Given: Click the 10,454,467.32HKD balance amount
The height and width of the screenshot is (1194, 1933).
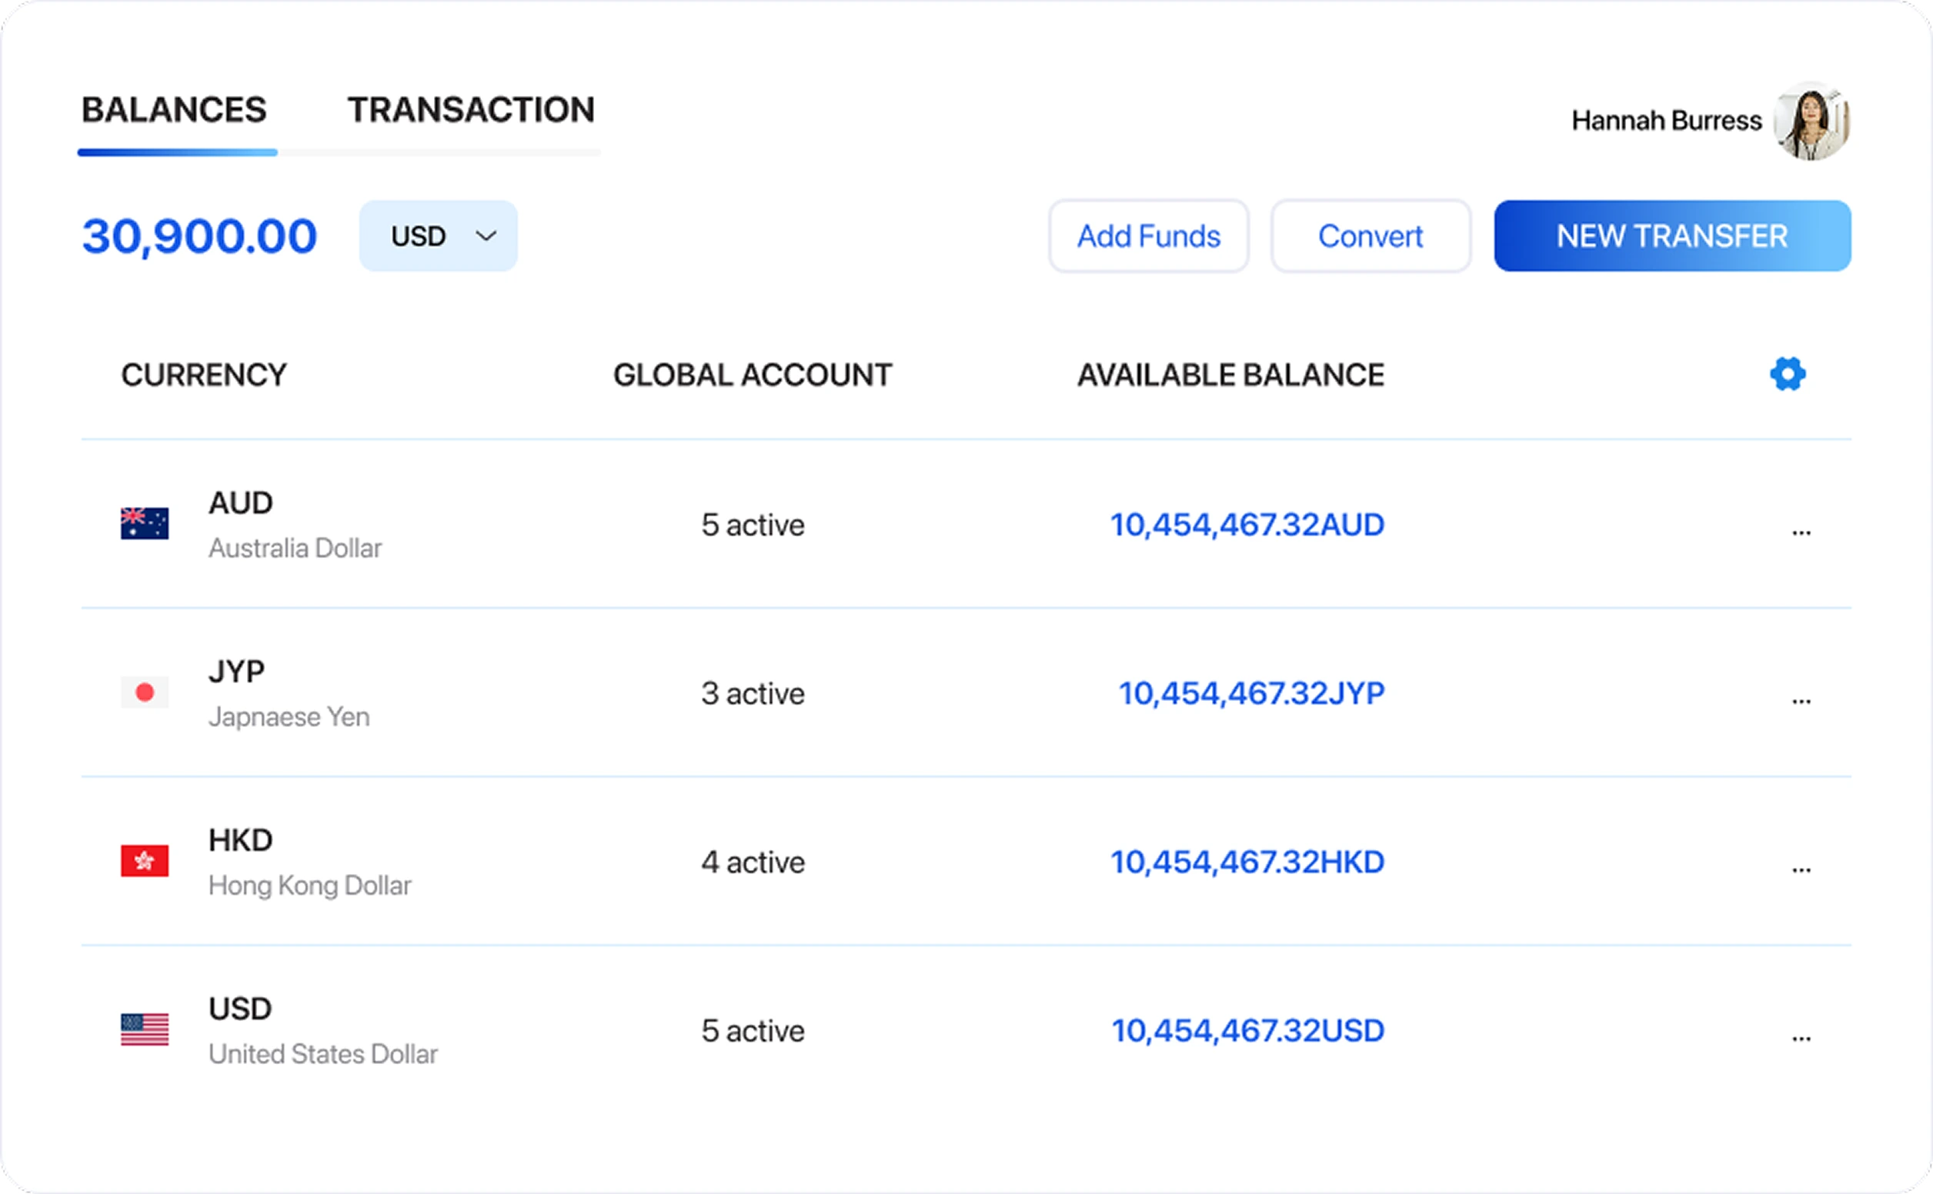Looking at the screenshot, I should coord(1247,862).
